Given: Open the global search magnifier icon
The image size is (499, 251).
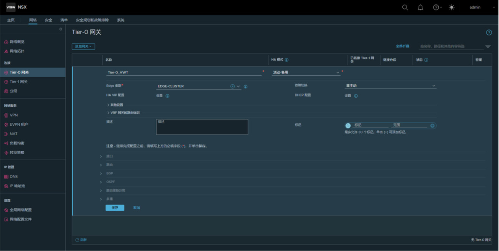Looking at the screenshot, I should point(405,7).
